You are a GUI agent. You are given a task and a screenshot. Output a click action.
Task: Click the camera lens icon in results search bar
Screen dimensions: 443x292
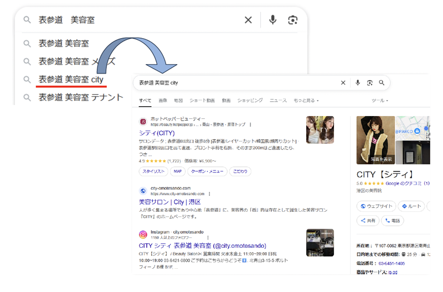click(x=369, y=82)
